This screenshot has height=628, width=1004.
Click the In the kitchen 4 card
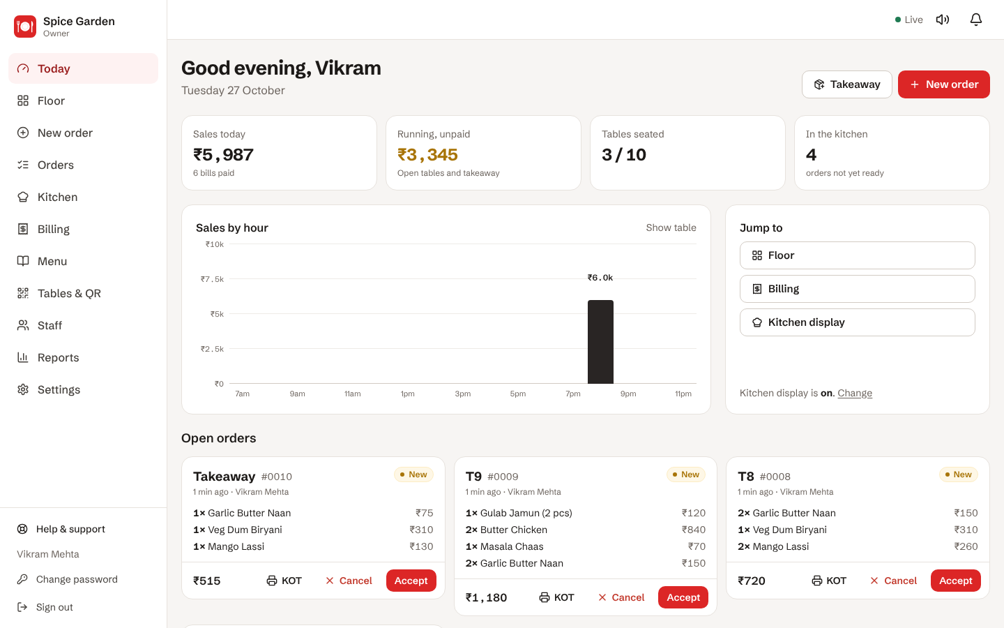coord(892,153)
